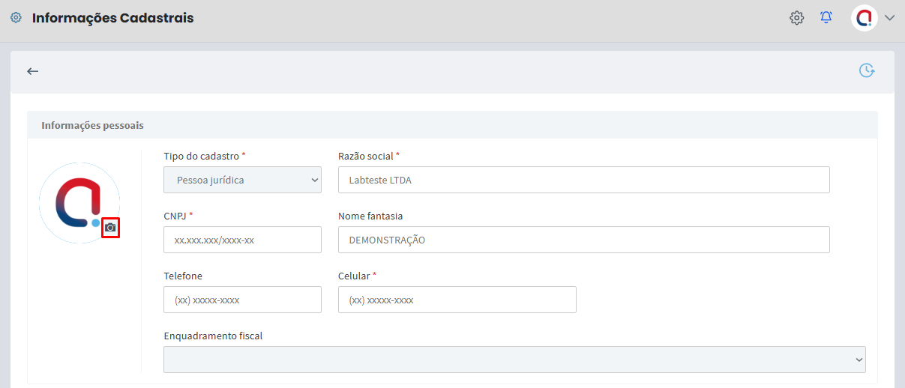Open settings gear beside the bell
Image resolution: width=905 pixels, height=388 pixels.
click(x=796, y=17)
